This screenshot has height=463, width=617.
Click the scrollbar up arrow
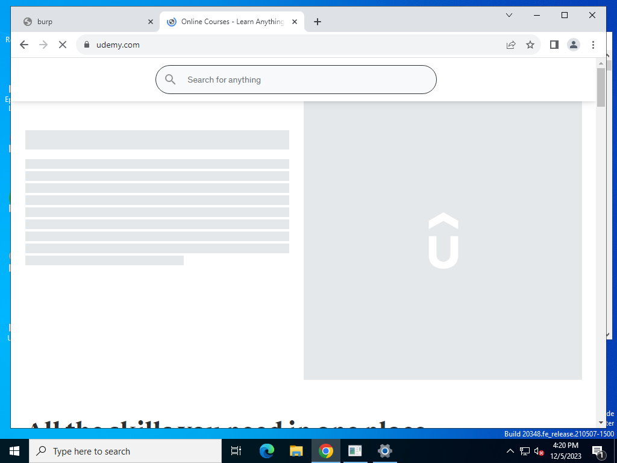[601, 63]
